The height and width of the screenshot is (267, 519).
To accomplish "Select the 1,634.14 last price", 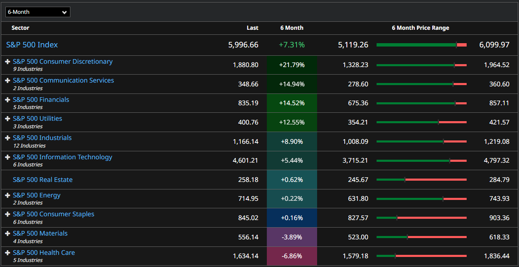I will [246, 256].
